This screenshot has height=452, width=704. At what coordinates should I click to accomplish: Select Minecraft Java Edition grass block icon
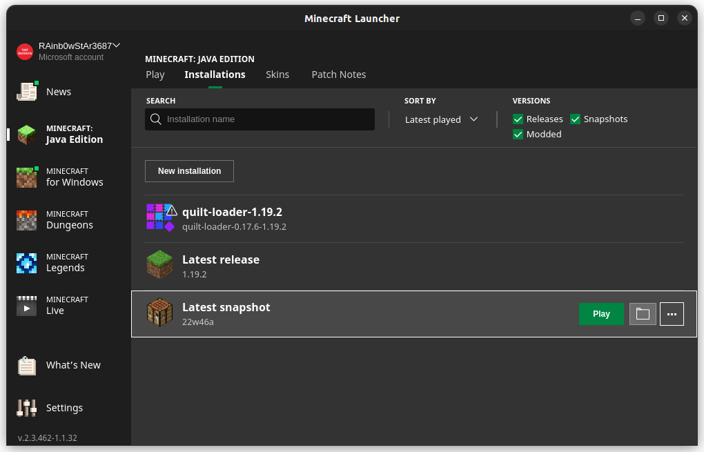pyautogui.click(x=27, y=134)
